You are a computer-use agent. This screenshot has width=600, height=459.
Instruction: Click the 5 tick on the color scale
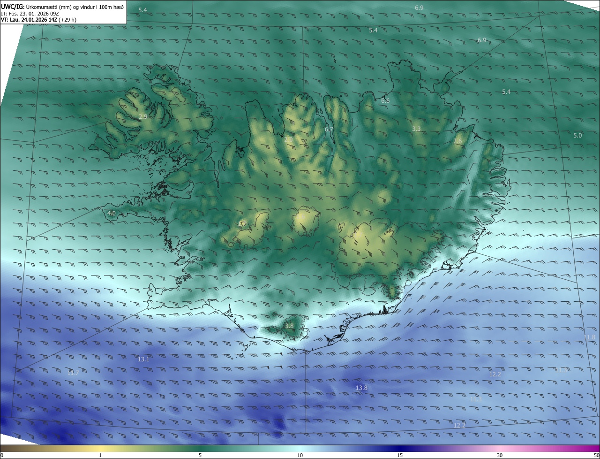[200, 455]
